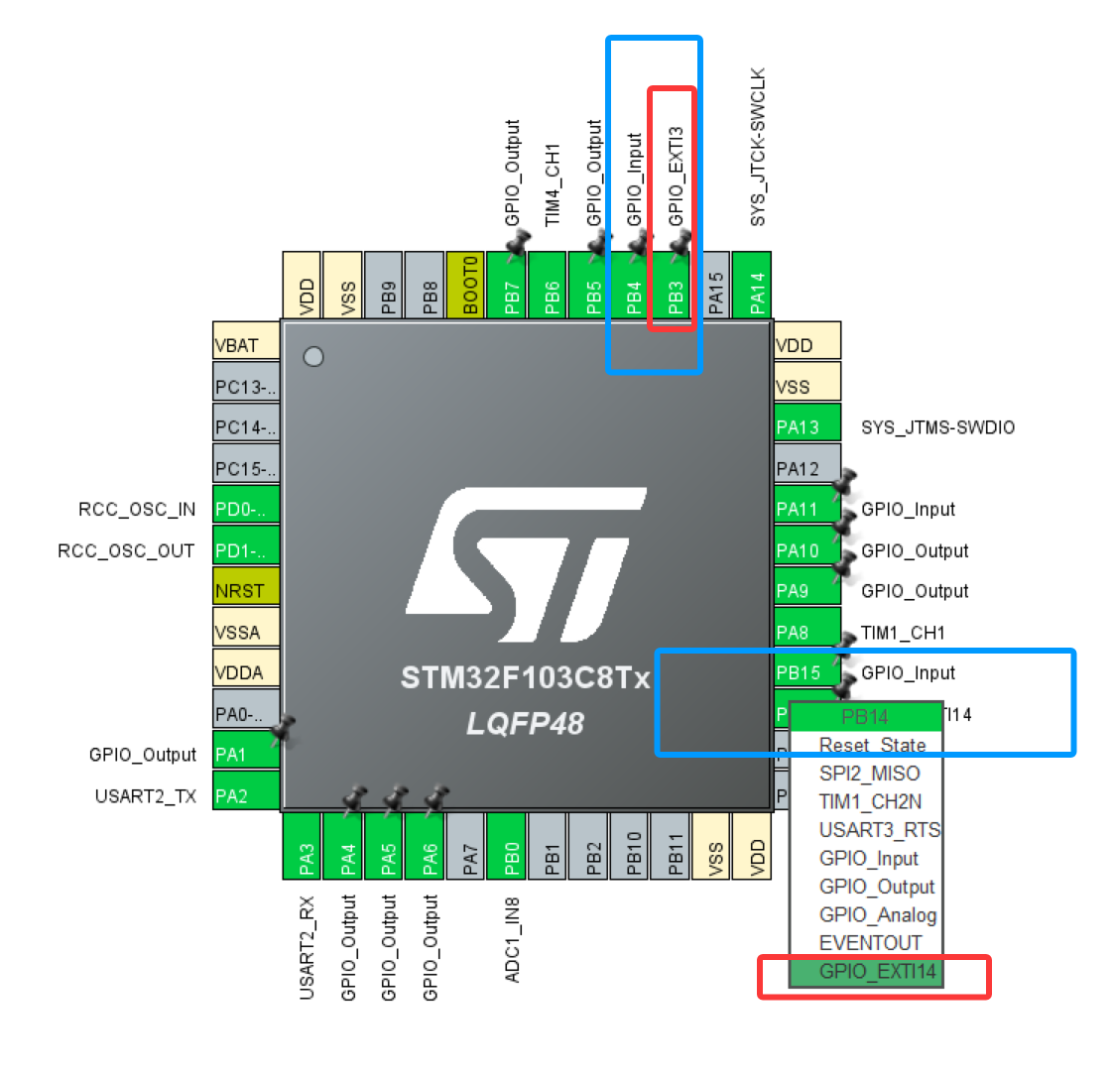The height and width of the screenshot is (1078, 1113).
Task: Click the RCC_OSC_IN label
Action: coord(137,510)
